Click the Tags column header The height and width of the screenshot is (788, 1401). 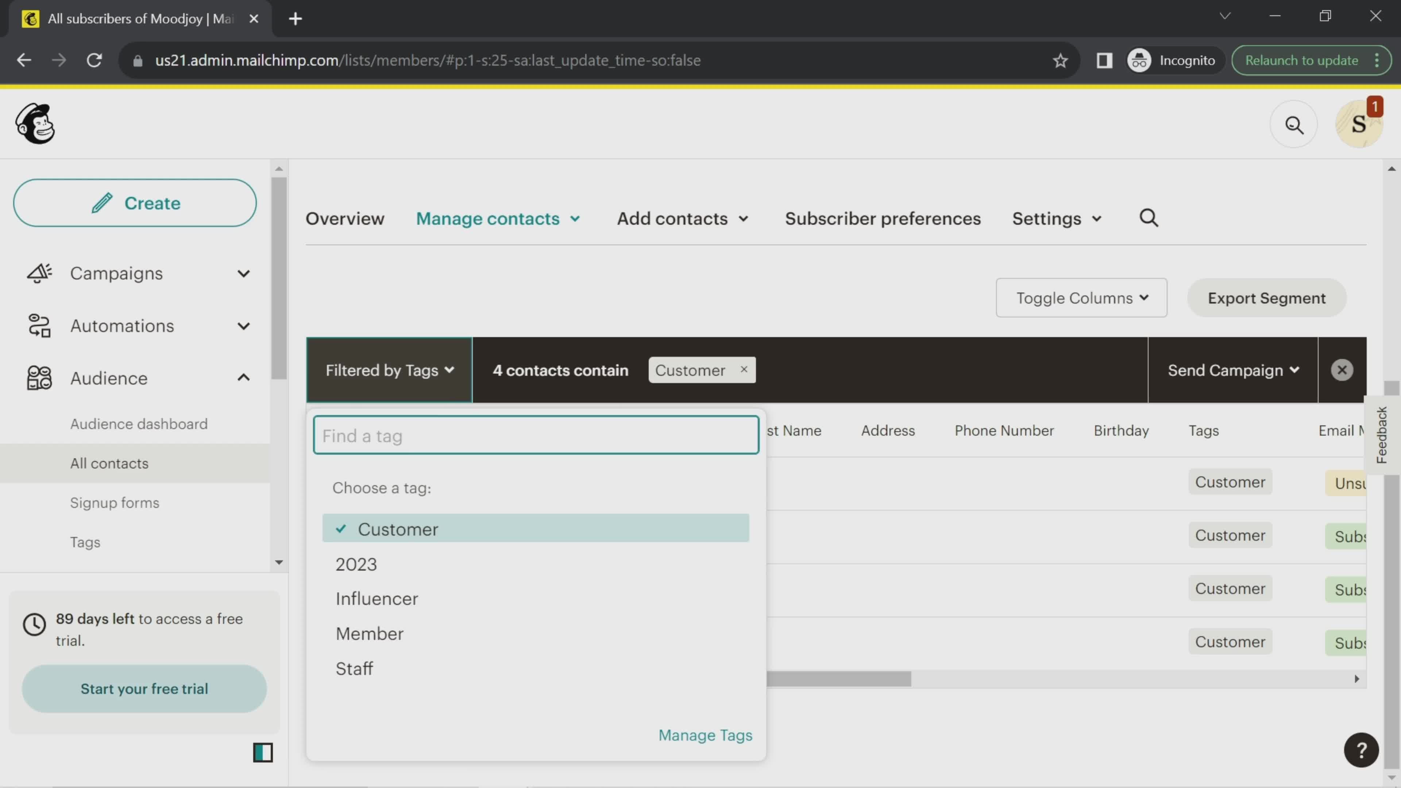coord(1203,430)
